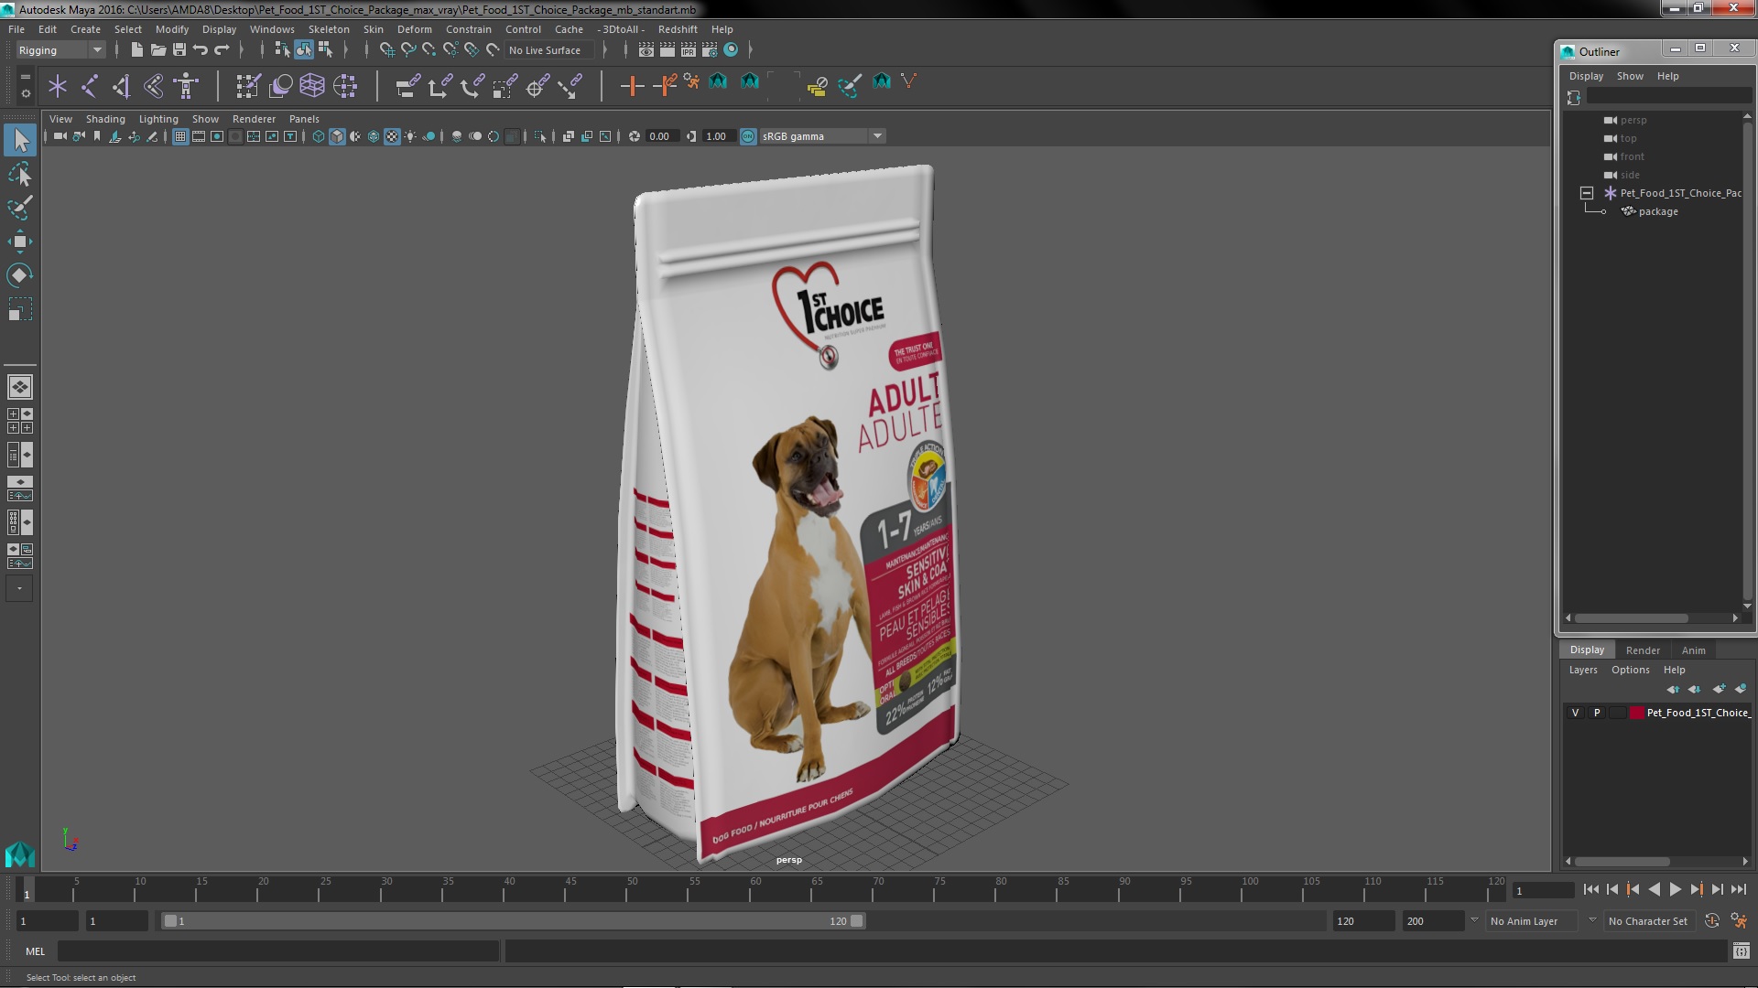Click the play backwards button
This screenshot has width=1758, height=988.
coord(1654,889)
